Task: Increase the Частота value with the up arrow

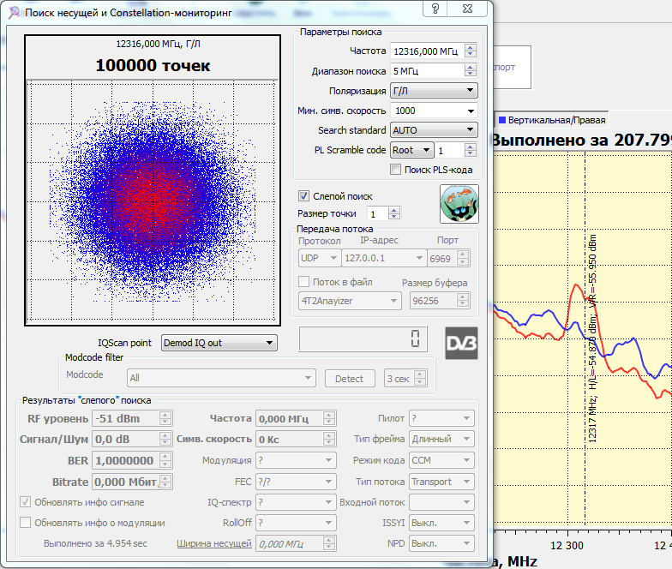Action: point(470,48)
